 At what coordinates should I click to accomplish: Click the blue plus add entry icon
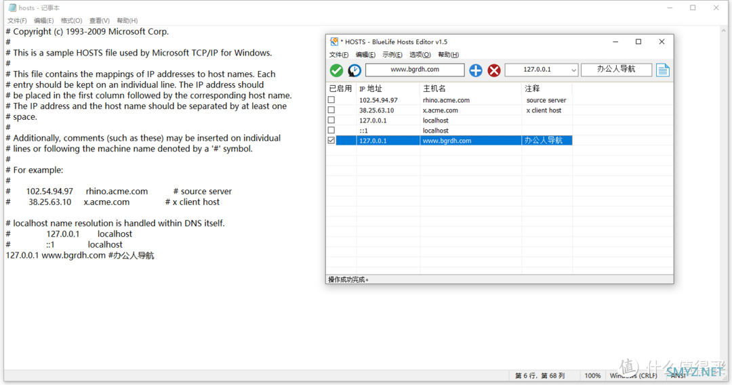tap(476, 70)
